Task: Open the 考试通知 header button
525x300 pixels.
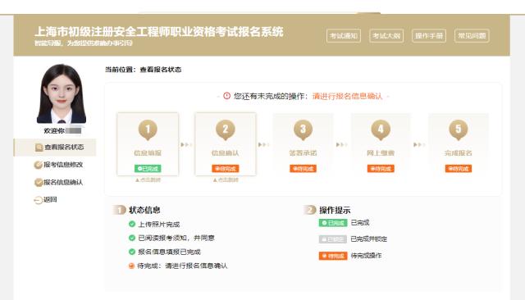Action: tap(344, 36)
